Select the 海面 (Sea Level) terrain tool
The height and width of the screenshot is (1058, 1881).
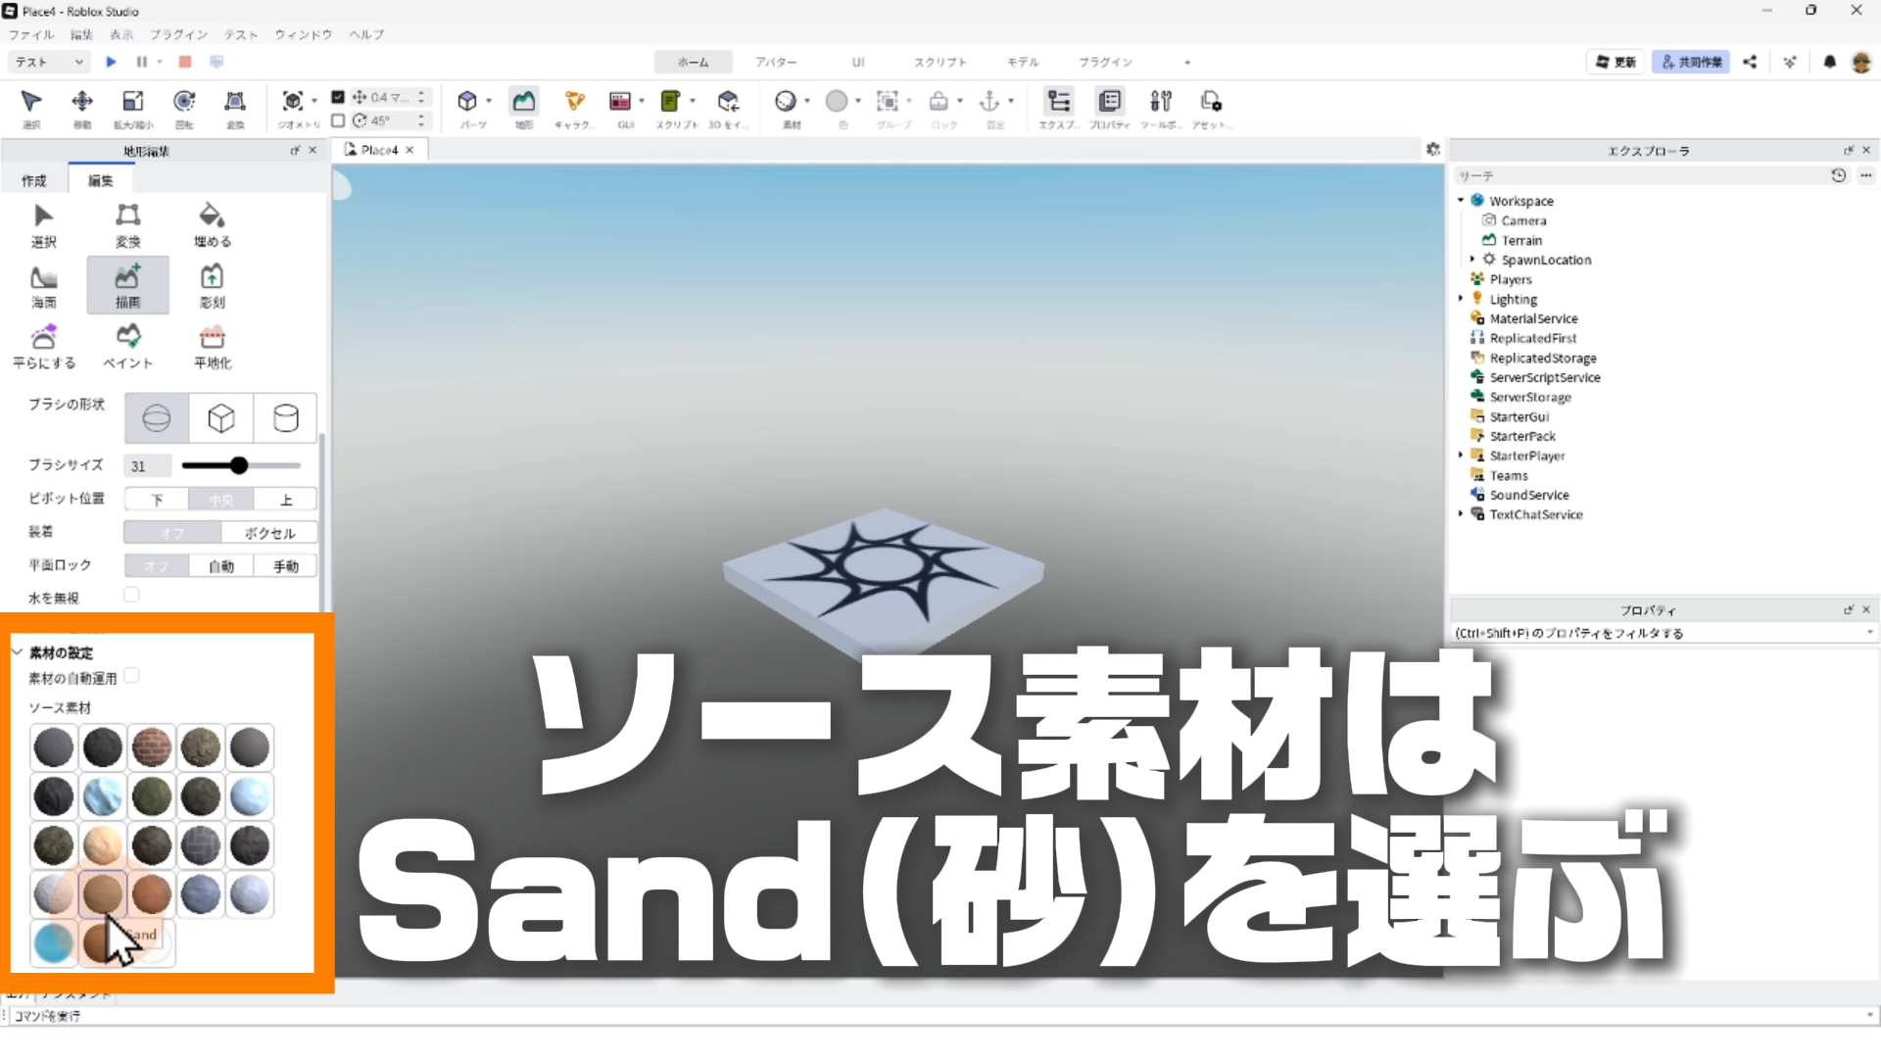click(43, 285)
